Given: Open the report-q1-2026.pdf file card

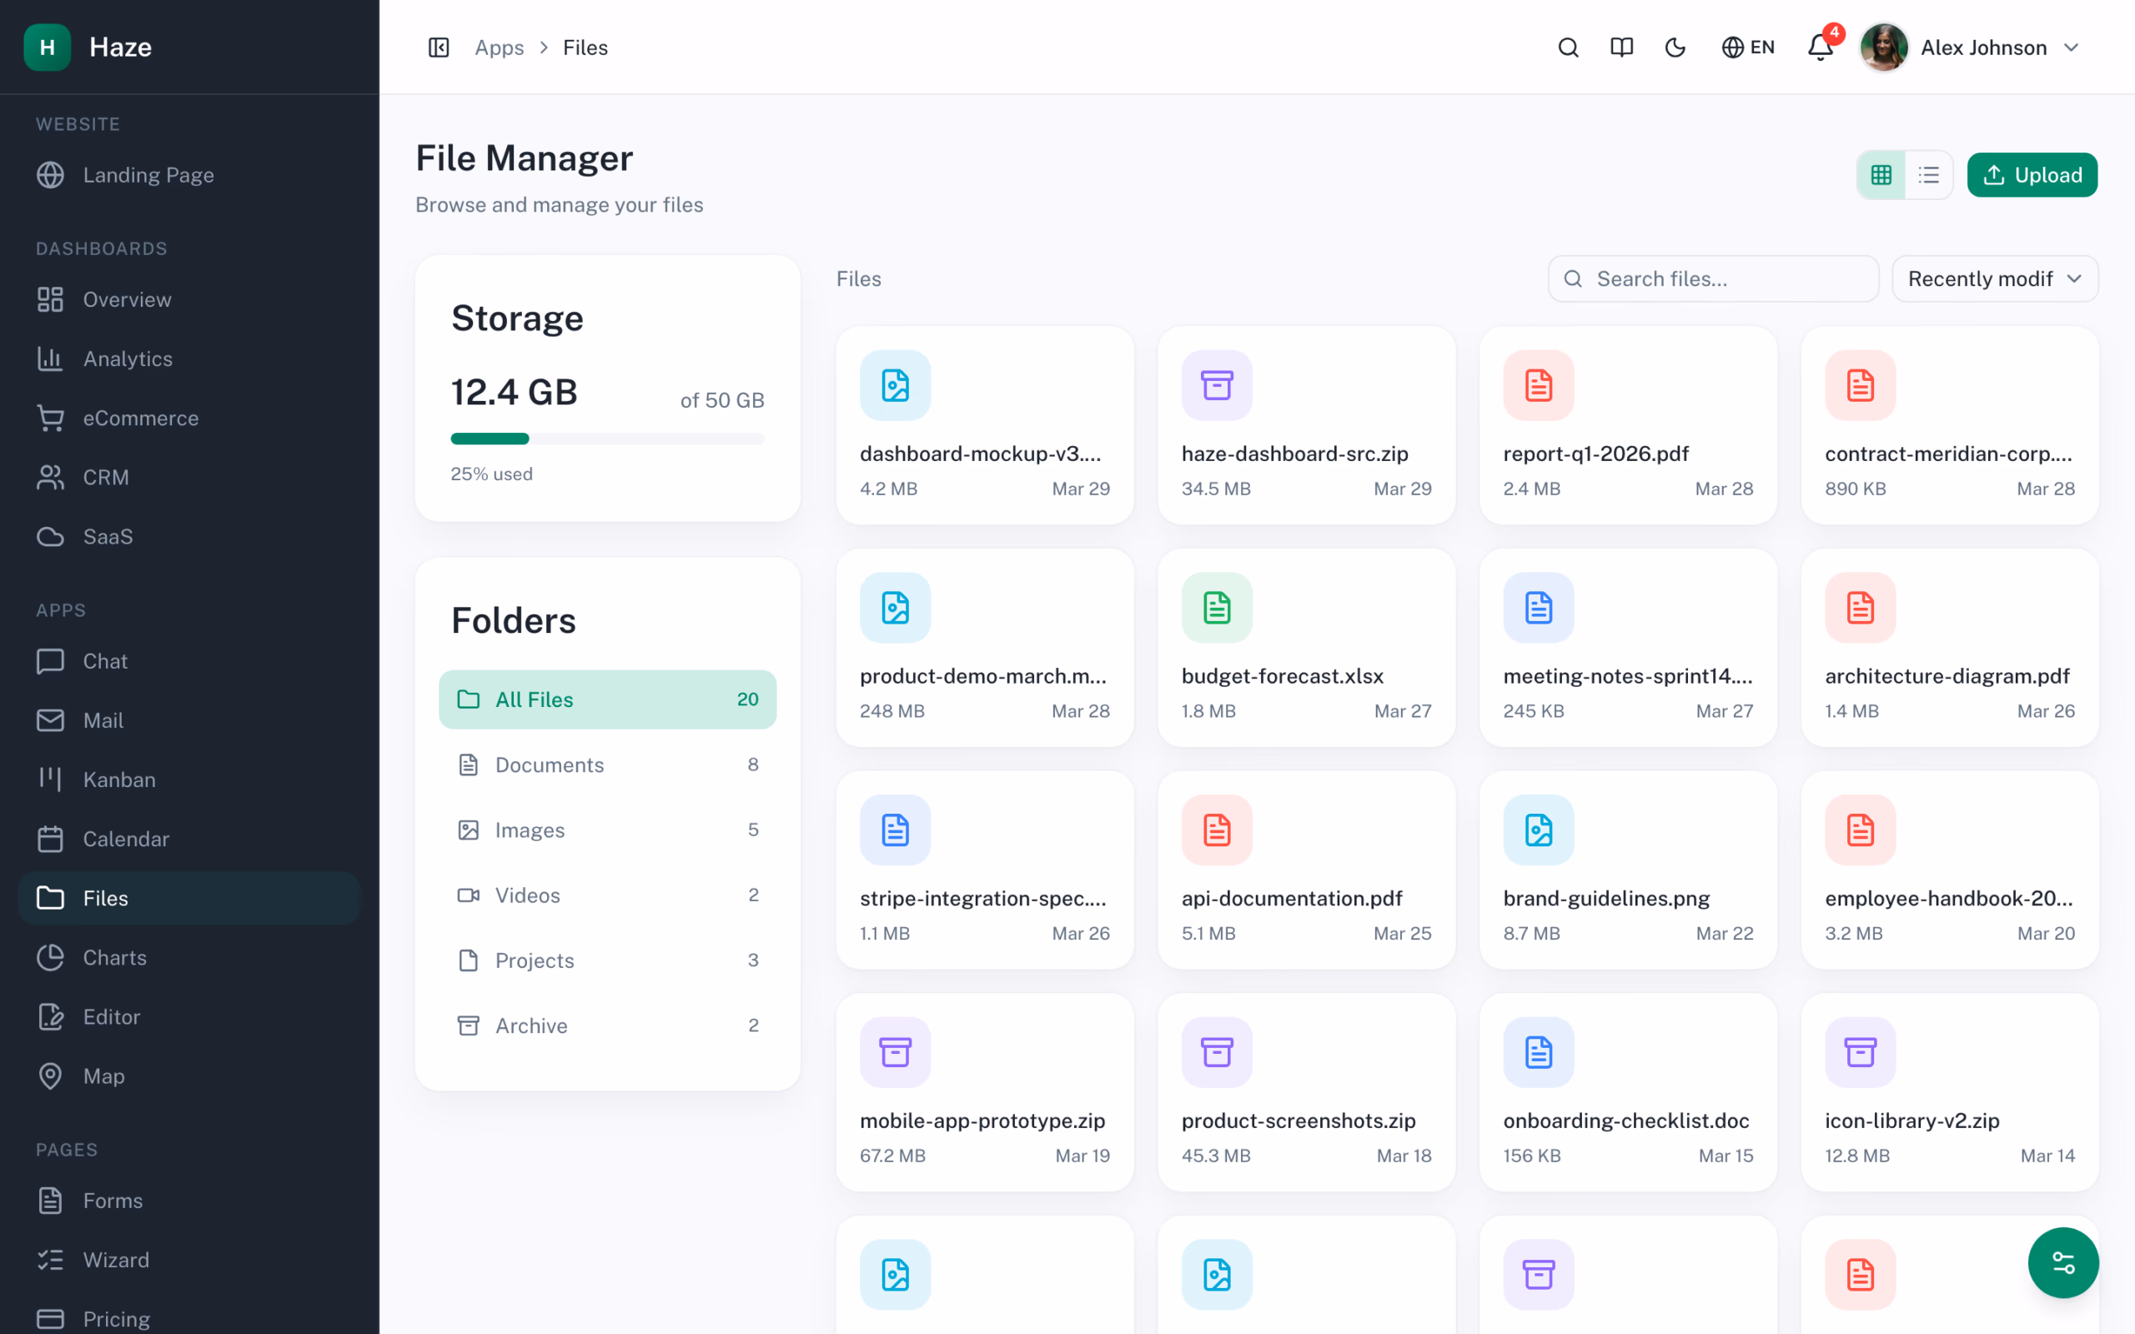Looking at the screenshot, I should coord(1628,425).
